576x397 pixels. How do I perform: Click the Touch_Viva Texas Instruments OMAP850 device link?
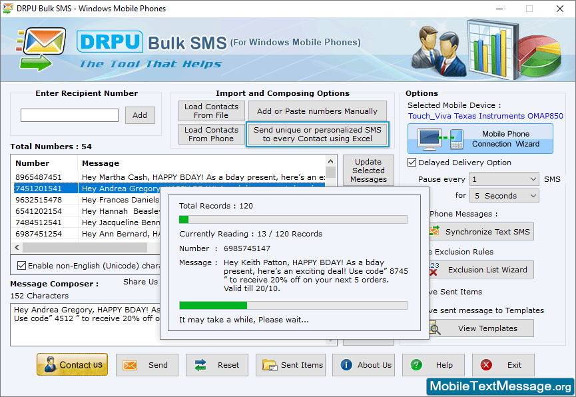[485, 116]
